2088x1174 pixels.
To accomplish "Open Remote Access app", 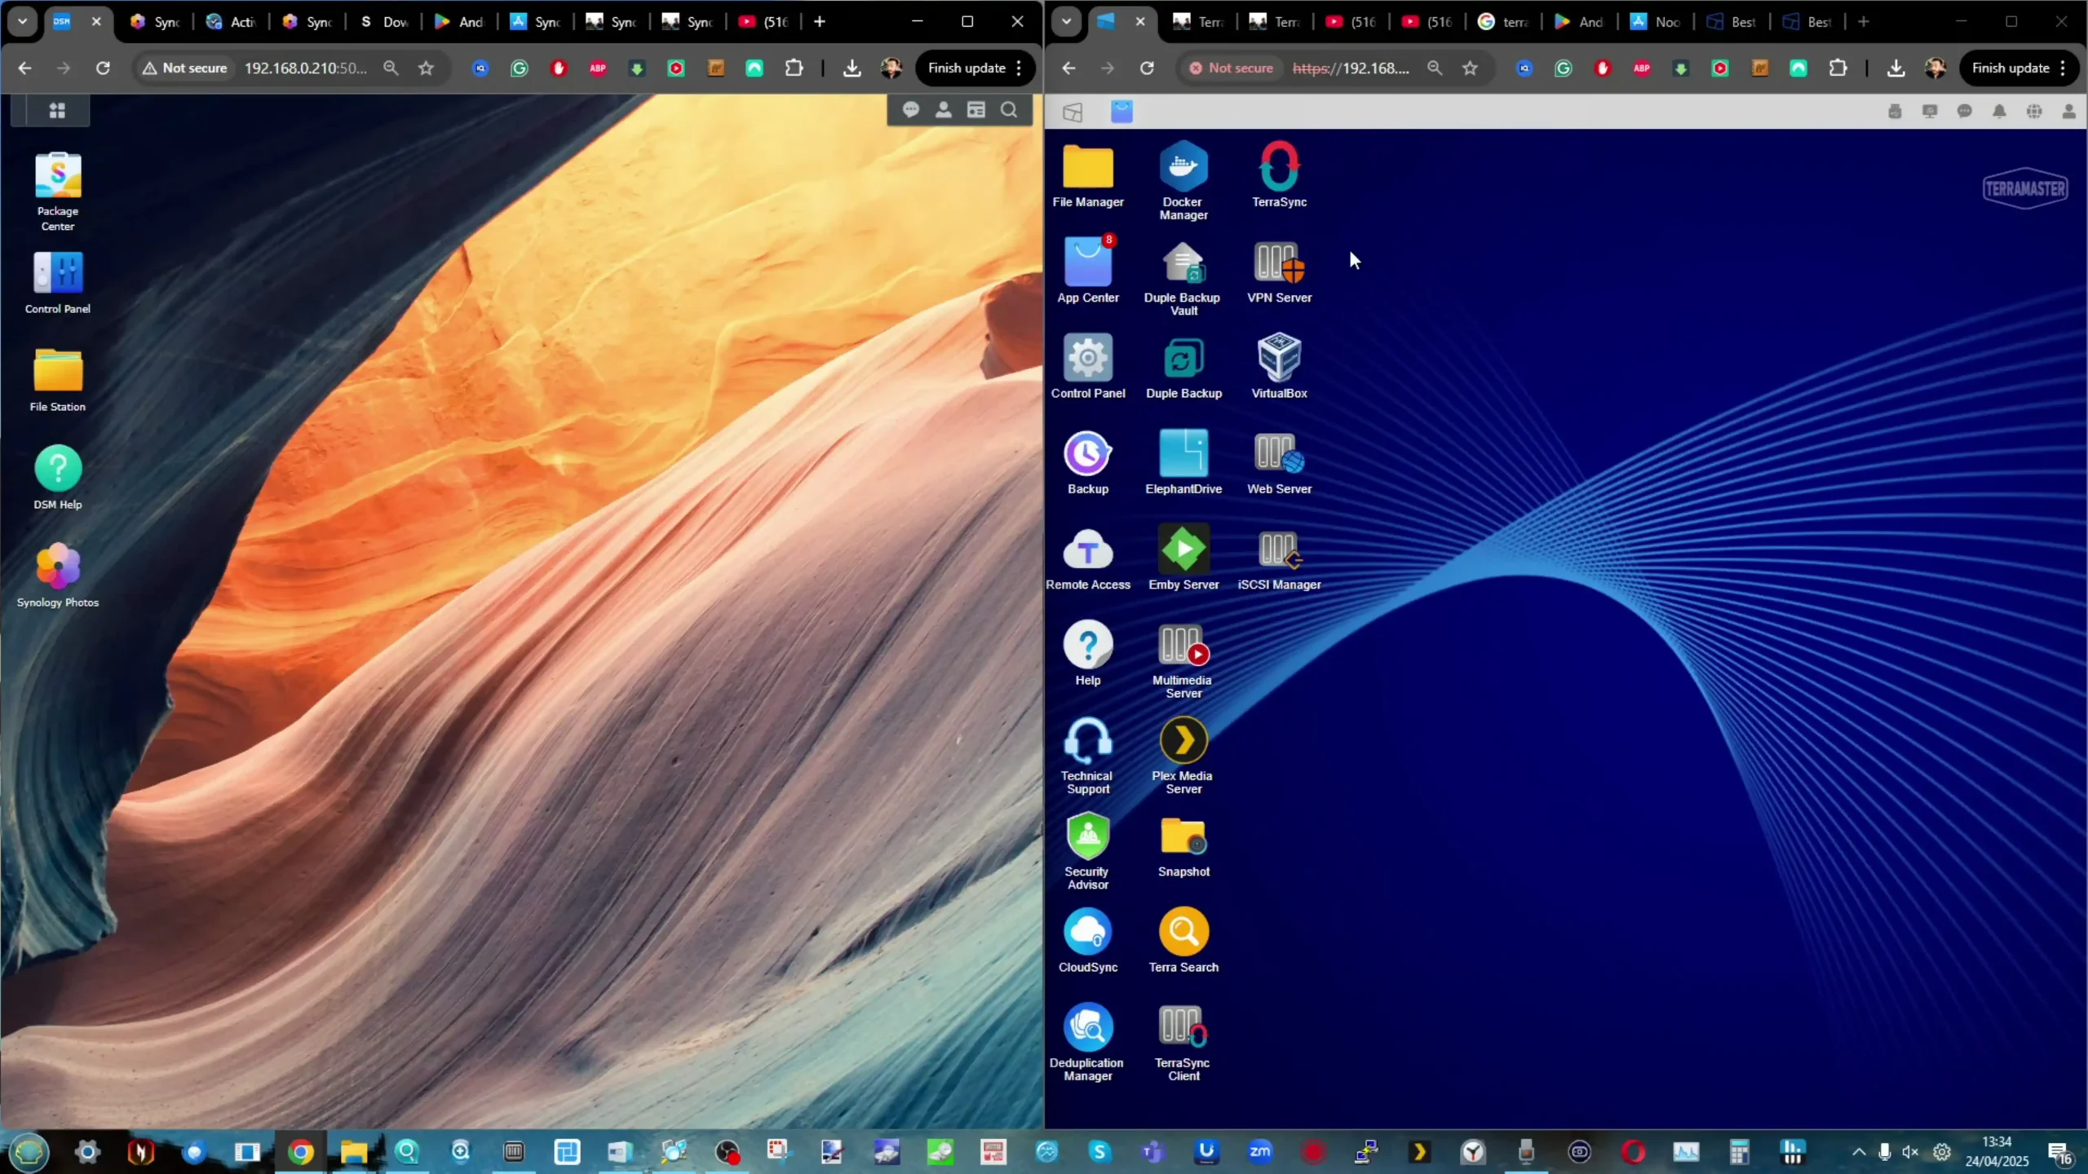I will (x=1088, y=559).
